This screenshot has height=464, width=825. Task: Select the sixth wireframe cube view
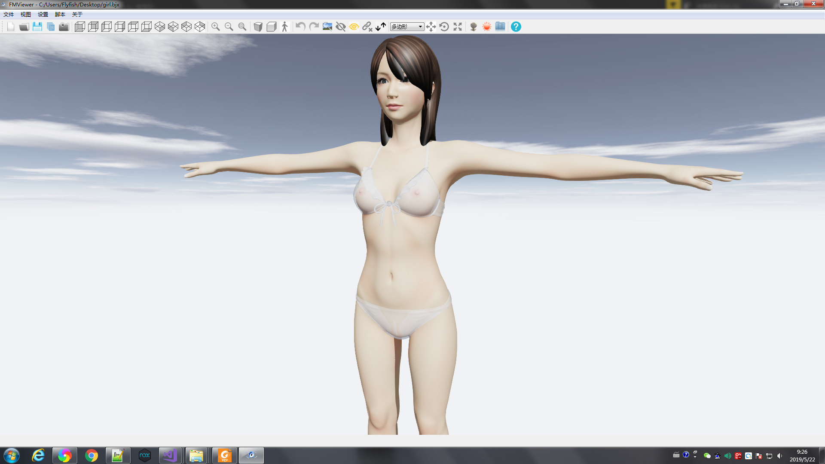tap(146, 27)
